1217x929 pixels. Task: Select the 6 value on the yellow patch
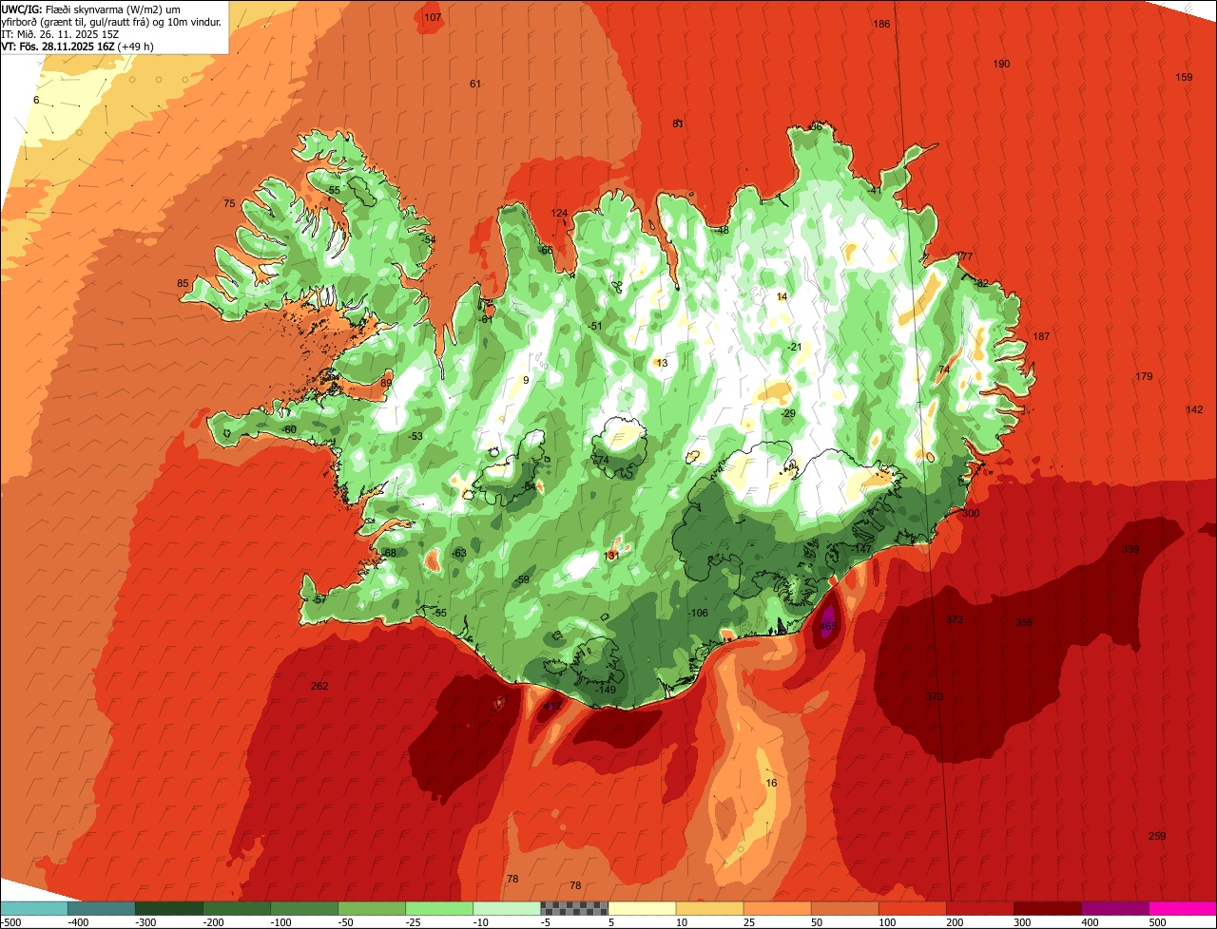point(36,100)
